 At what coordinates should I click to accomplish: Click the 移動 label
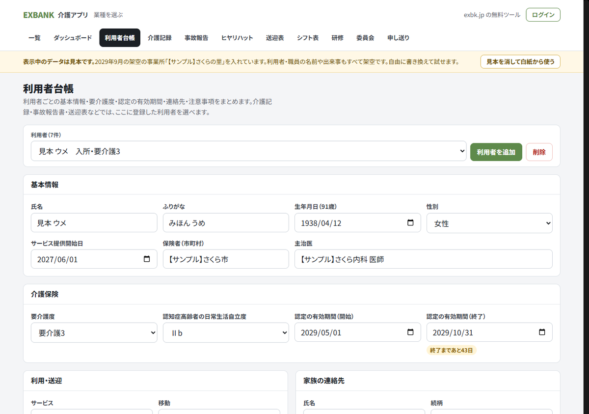click(164, 403)
